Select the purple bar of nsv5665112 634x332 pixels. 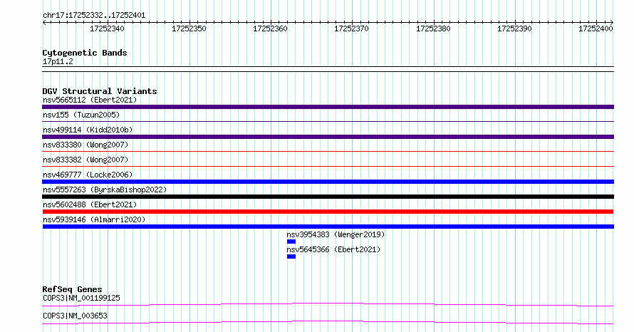click(328, 107)
